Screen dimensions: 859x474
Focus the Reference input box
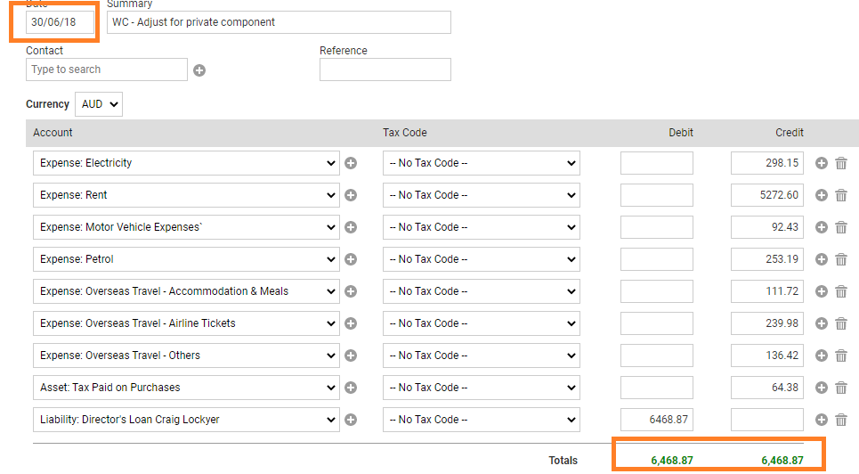coord(385,69)
